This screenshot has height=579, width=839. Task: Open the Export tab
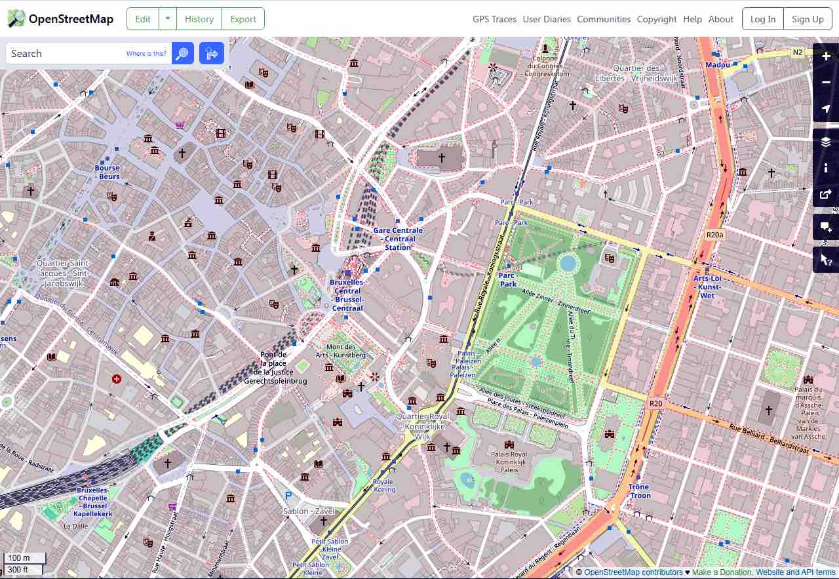point(243,19)
